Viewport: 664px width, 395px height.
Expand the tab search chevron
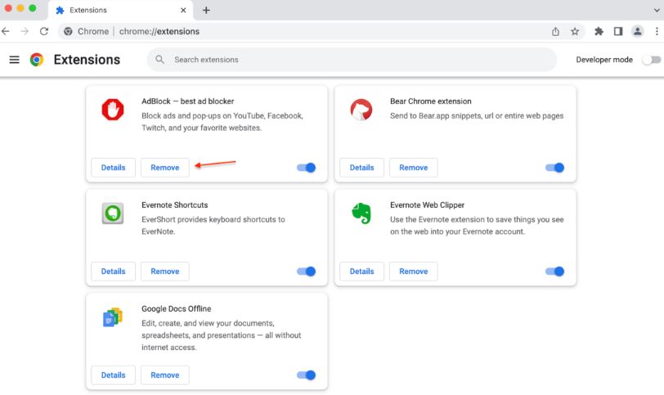[x=657, y=10]
